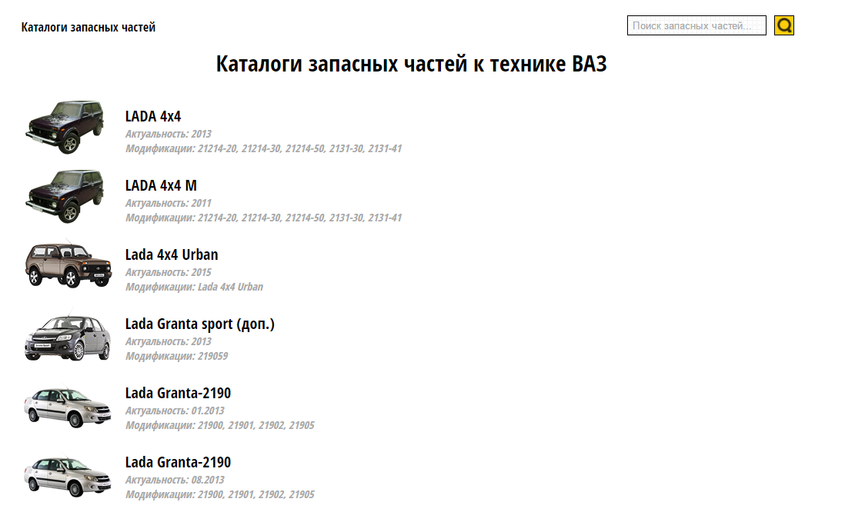845x512 pixels.
Task: Click 'Актуальность: 2011' under LADA 4x4 M
Action: click(168, 204)
